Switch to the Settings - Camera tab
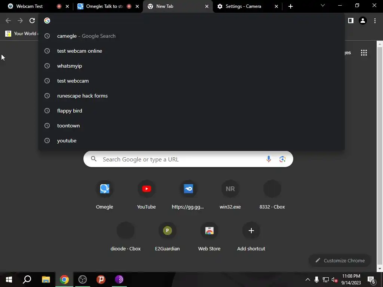The width and height of the screenshot is (383, 287). tap(243, 6)
